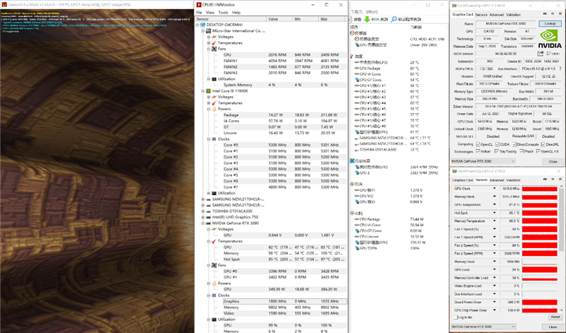Open Help menu in HWMonitor
The image size is (566, 333).
point(236,12)
